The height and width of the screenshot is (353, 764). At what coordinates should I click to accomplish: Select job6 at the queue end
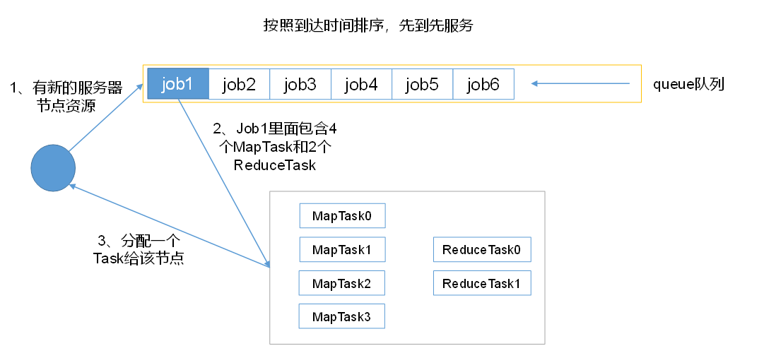tap(483, 84)
